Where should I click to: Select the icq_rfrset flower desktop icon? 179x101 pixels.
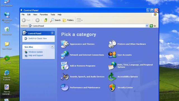[7, 60]
